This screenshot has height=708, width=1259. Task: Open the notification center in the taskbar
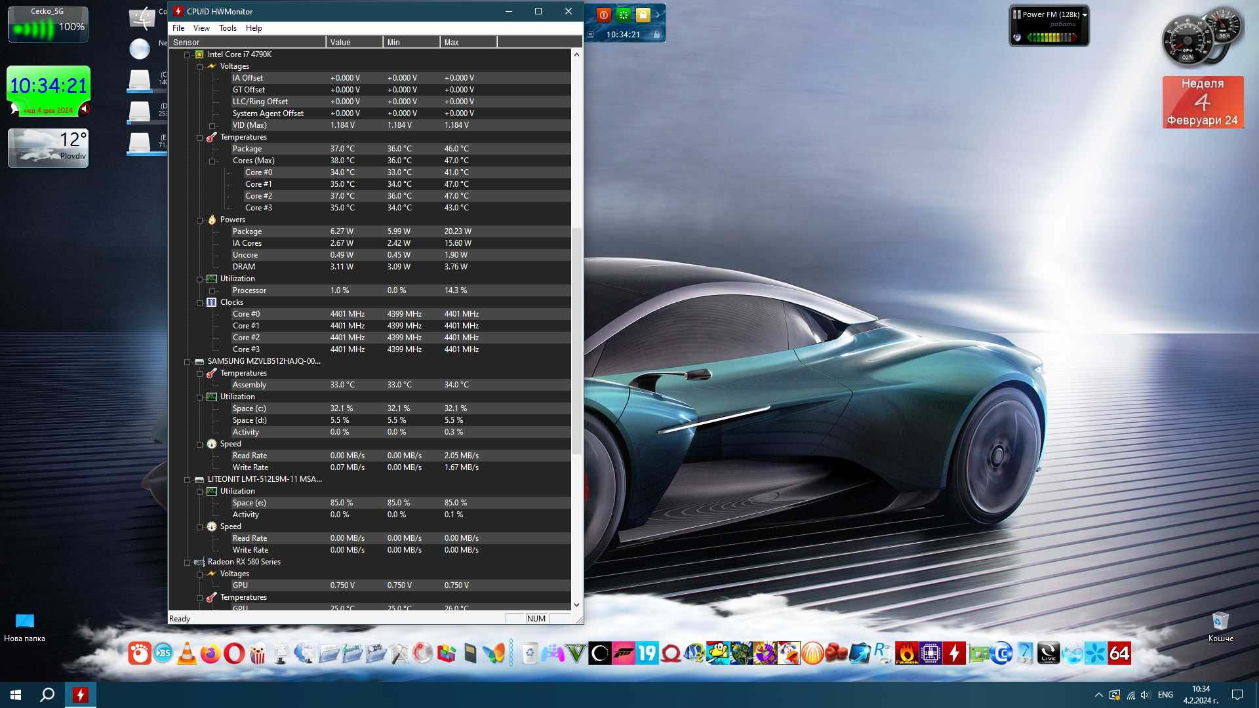tap(1237, 695)
